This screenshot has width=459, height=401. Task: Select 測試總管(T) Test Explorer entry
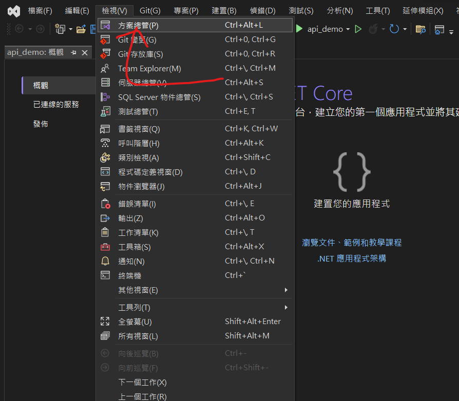(x=195, y=111)
